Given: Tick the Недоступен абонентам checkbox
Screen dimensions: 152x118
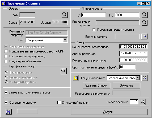Looking at the screenshot, I should [6, 61].
